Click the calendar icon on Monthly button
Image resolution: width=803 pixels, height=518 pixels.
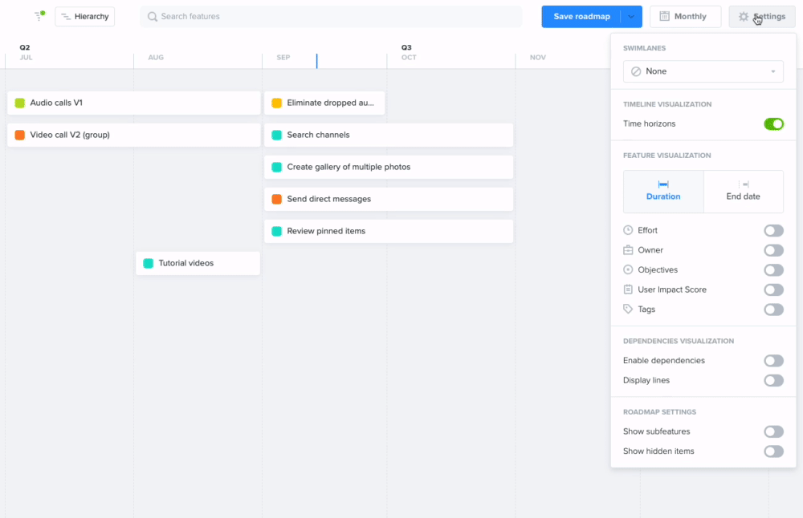point(664,16)
